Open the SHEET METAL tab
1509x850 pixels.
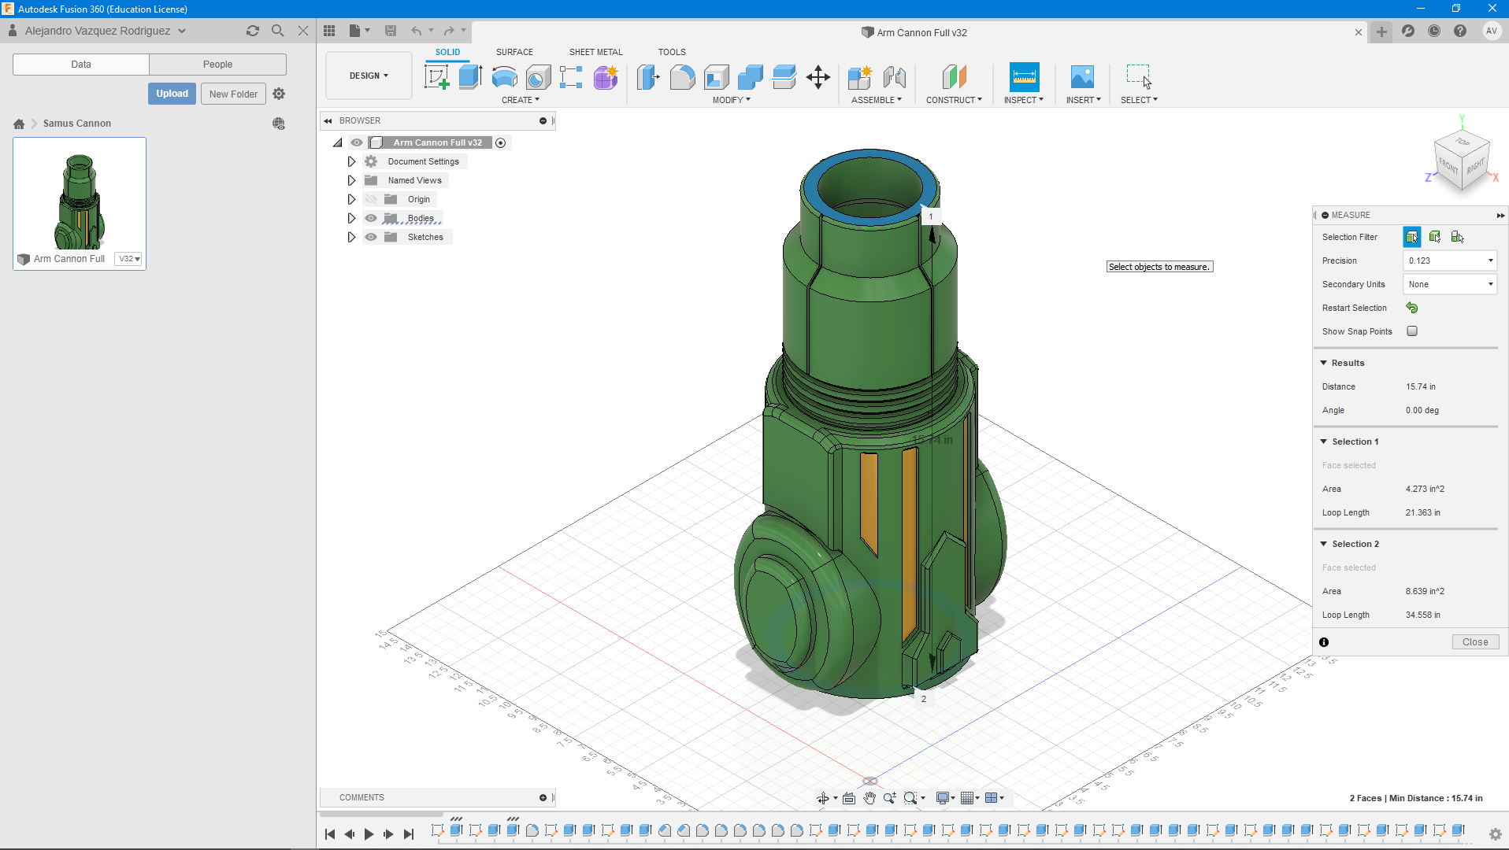tap(596, 52)
